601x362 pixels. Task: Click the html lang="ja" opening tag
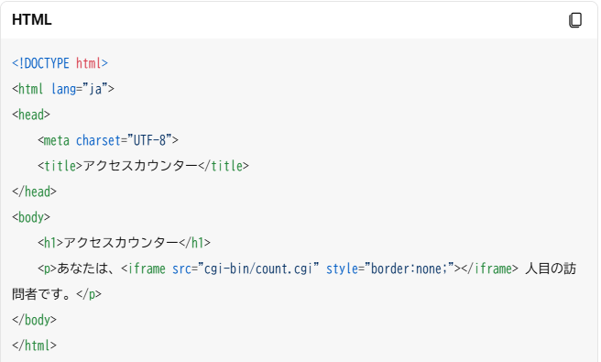click(x=63, y=89)
